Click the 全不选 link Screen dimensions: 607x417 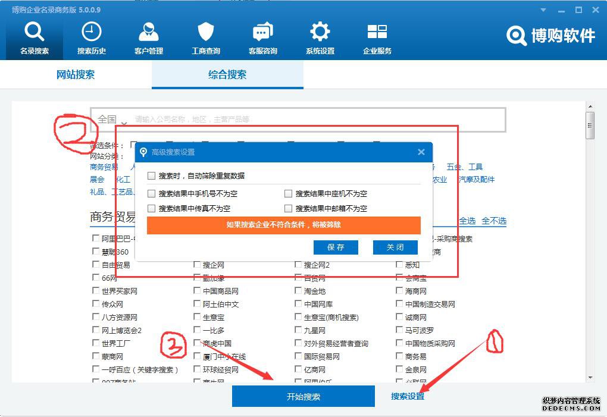494,221
